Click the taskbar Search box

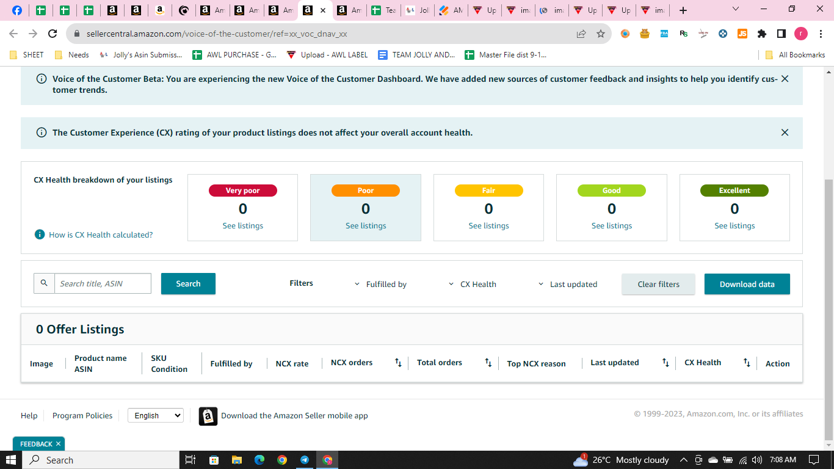[x=101, y=460]
